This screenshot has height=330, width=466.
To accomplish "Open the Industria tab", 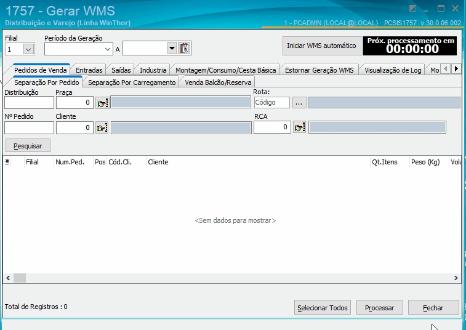I will pos(153,70).
